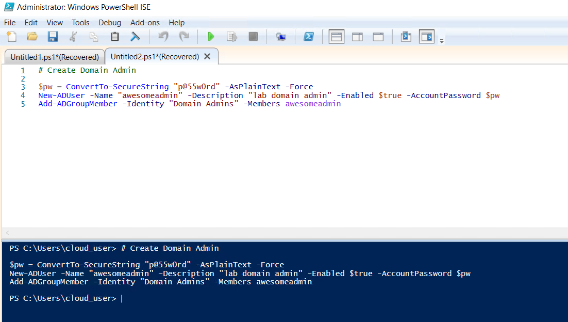The height and width of the screenshot is (322, 568).
Task: Save the script with the floppy icon
Action: point(53,37)
